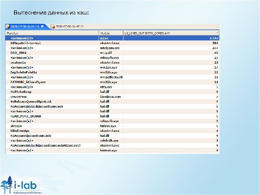Select the strcspn function row

pyautogui.click(x=112, y=126)
